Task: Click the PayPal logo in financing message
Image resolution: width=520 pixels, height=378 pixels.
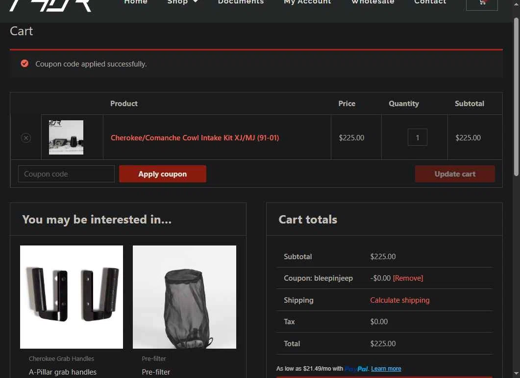Action: (357, 369)
